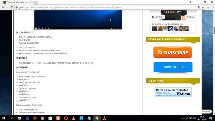This screenshot has height=121, width=215.
Task: Open the video player app left of Store
Action: coord(43,118)
